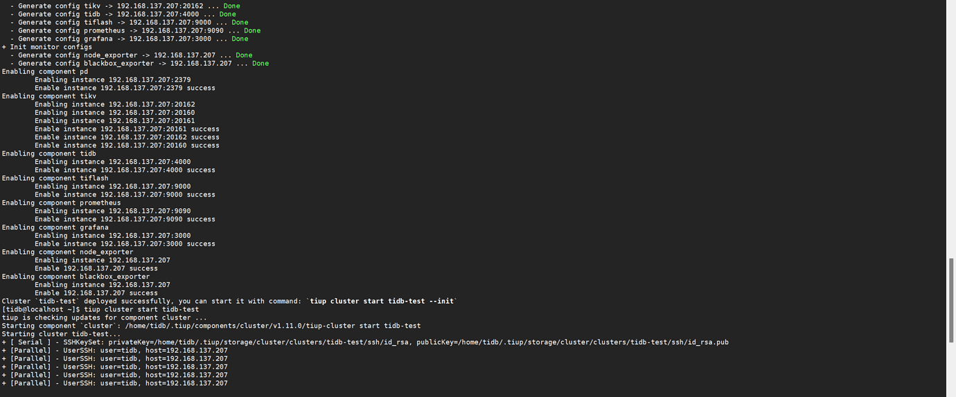Click the green Done after blackbox_exporter config
Screen dimensions: 956x397
[x=260, y=64]
